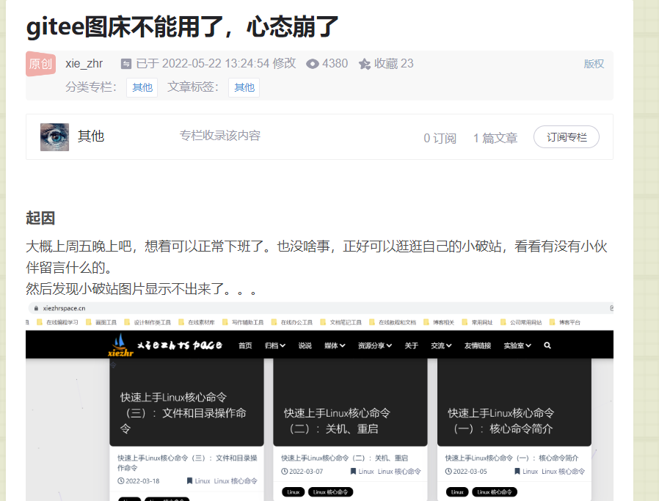The height and width of the screenshot is (501, 659).
Task: Open the 在线办公工具 bookmark folder
Action: (292, 323)
